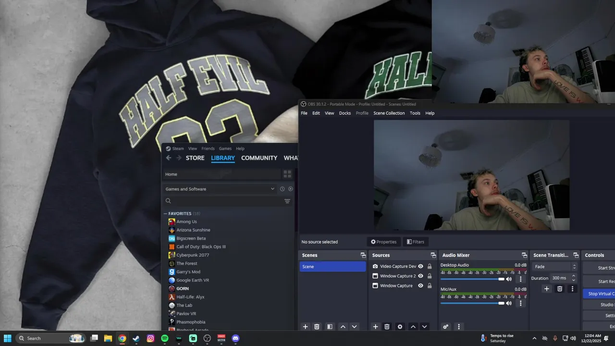Screen dimensions: 615x346
Task: Show hidden system tray icons
Action: (534, 338)
